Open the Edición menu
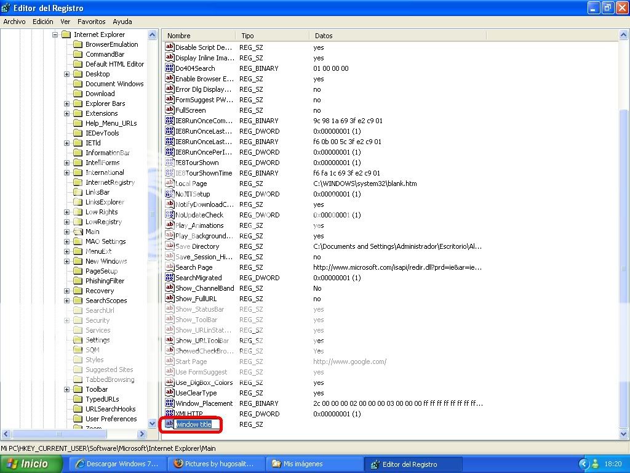Image resolution: width=630 pixels, height=473 pixels. coord(43,22)
